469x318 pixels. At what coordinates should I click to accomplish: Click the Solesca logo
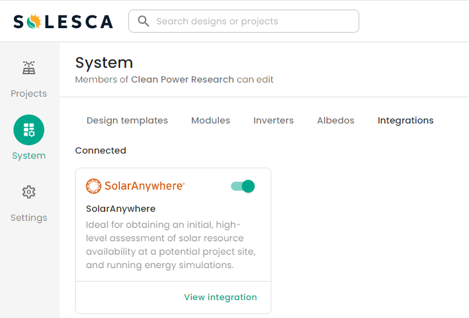pos(63,21)
